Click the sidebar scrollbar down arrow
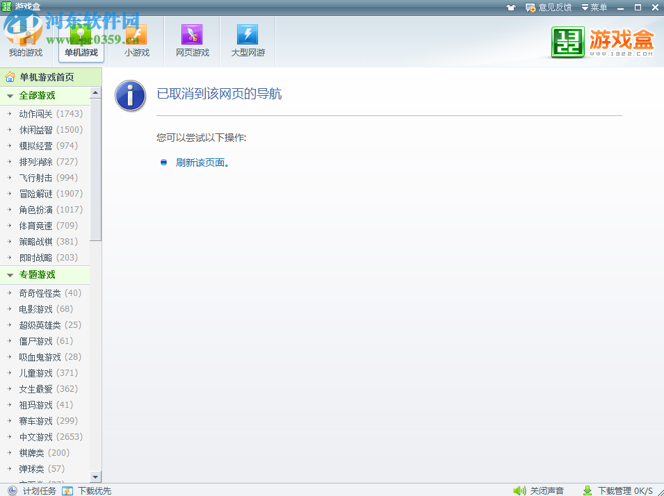 (x=95, y=478)
